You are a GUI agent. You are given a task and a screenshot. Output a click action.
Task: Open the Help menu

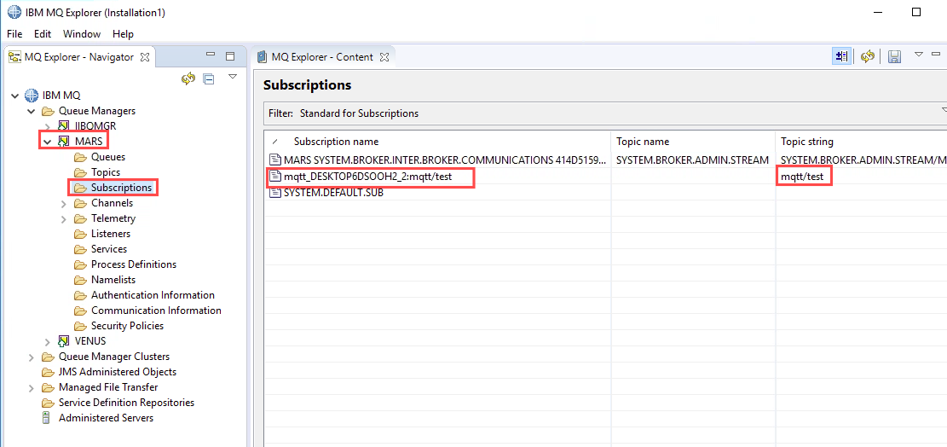click(123, 34)
